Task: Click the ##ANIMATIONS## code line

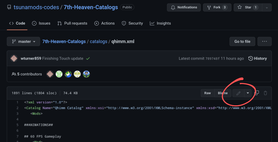Action: [x=39, y=125]
